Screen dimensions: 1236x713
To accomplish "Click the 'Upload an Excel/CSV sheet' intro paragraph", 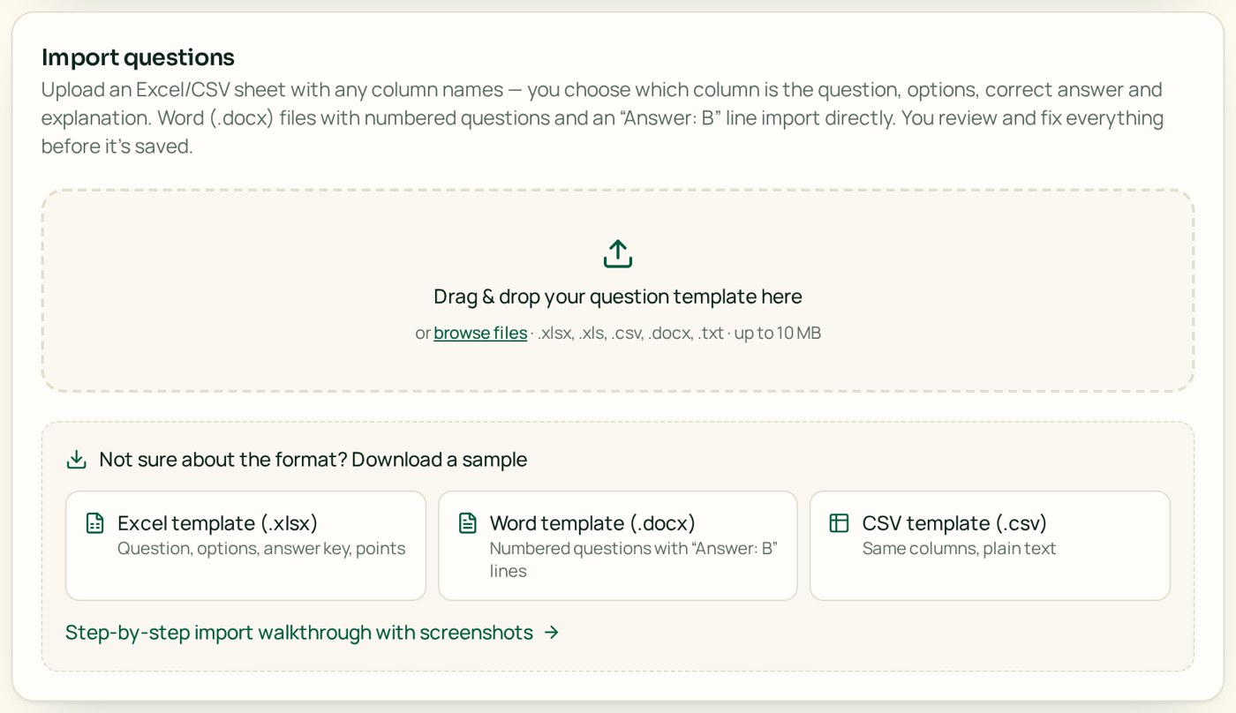I will (x=602, y=118).
